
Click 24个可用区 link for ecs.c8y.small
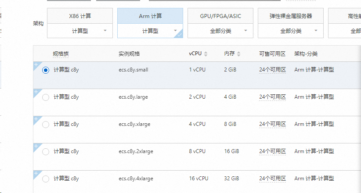pos(272,70)
